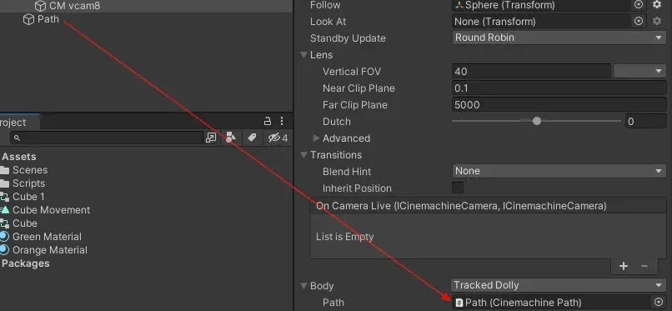Screen dimensions: 672x311
Task: Open the Body Tracked Dolly dropdown
Action: pos(559,285)
